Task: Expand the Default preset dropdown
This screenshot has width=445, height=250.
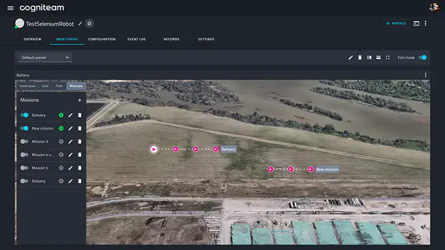Action: [45, 57]
